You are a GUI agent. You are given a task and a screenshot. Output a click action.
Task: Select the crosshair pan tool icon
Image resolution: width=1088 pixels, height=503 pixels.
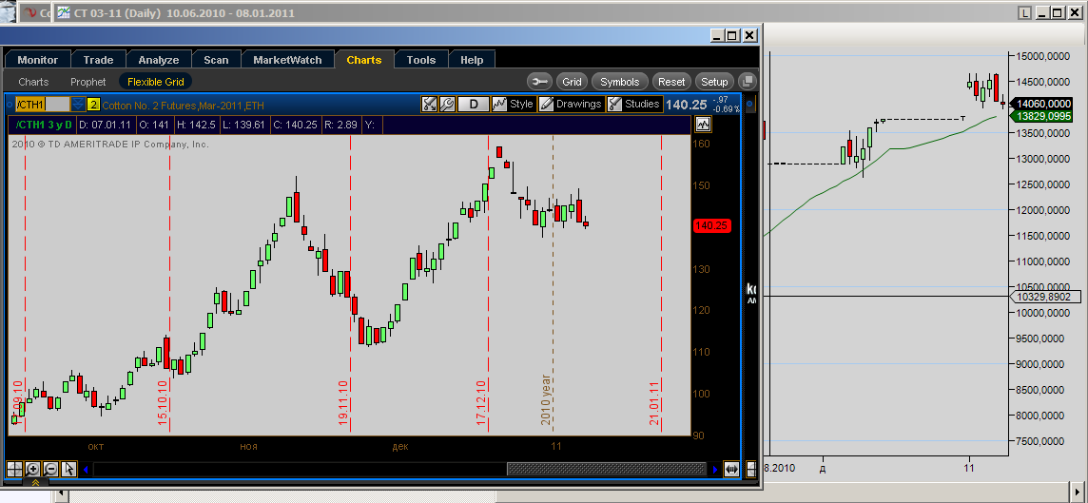pos(14,469)
